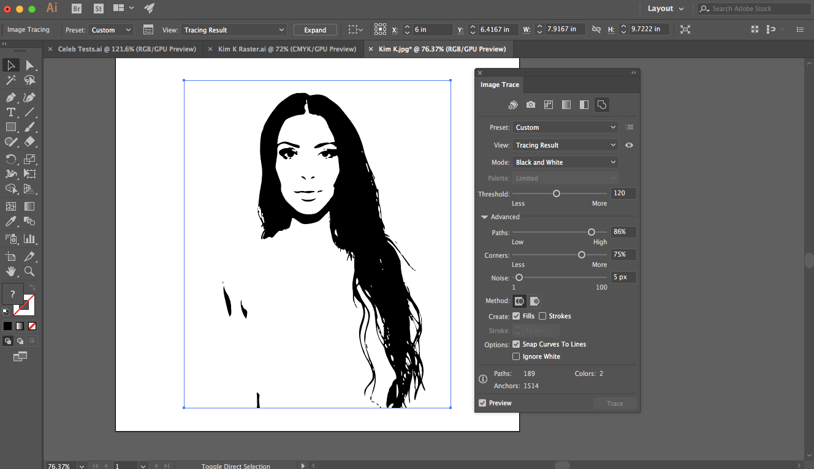Screen dimensions: 814x469
Task: Click the X coordinate input field
Action: [433, 29]
